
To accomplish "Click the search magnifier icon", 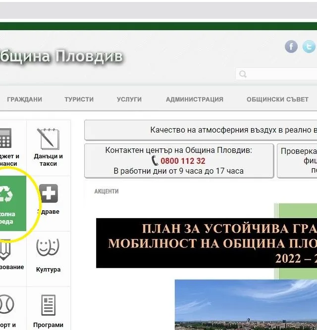I will pos(243,74).
